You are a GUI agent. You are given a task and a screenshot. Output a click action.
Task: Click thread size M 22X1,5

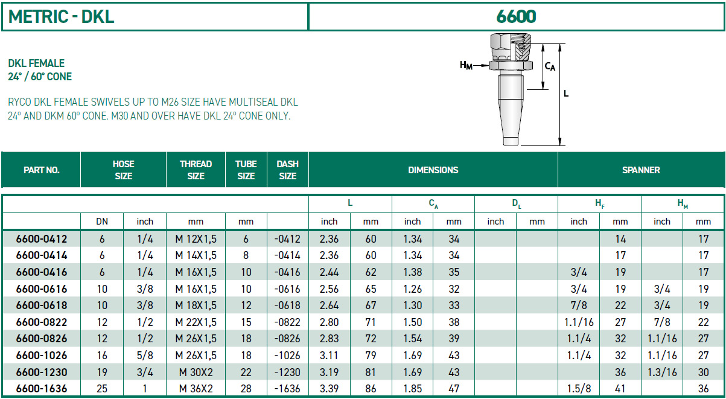(x=196, y=322)
